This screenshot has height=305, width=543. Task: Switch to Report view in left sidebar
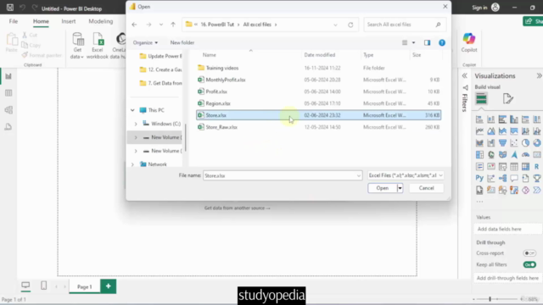tap(8, 76)
